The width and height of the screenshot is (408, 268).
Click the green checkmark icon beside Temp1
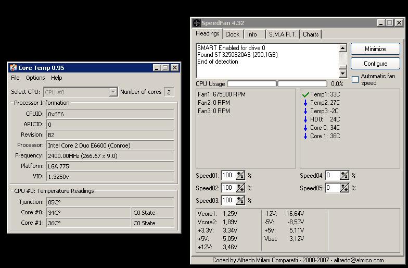[305, 94]
